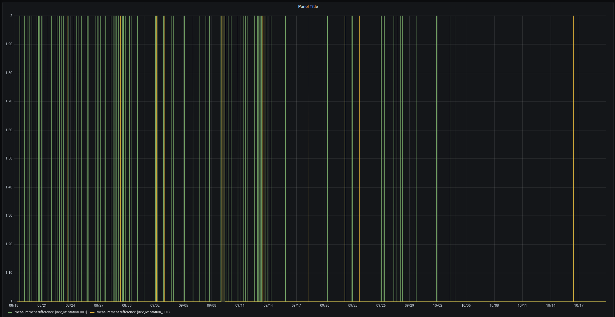Click the 10/11 x-axis date label
Image resolution: width=615 pixels, height=317 pixels.
(522, 305)
